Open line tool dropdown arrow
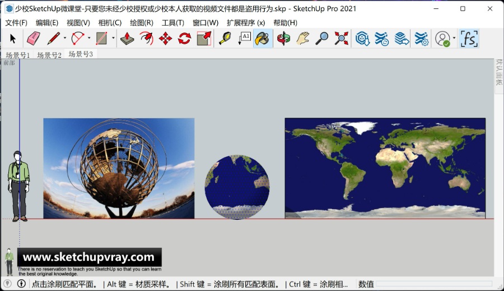 [64, 38]
